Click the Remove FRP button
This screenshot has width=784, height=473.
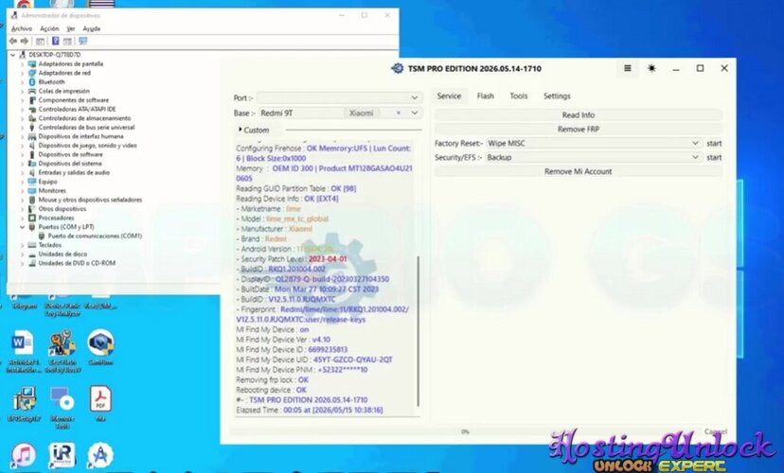point(578,129)
